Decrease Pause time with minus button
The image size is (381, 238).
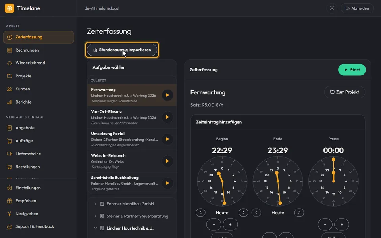click(325, 225)
